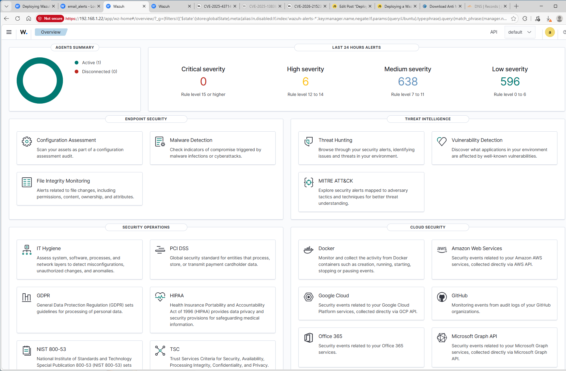This screenshot has height=371, width=566.
Task: Click the Amazon Web Services aws icon
Action: pyautogui.click(x=442, y=250)
